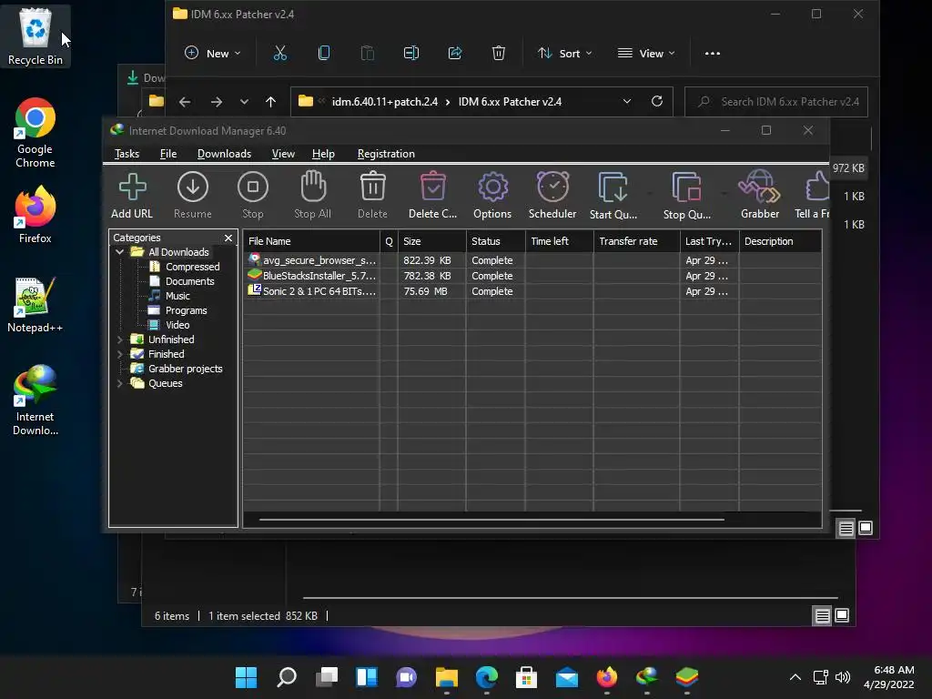
Task: Select Sonic 2 & 1 PC download row
Action: 532,291
